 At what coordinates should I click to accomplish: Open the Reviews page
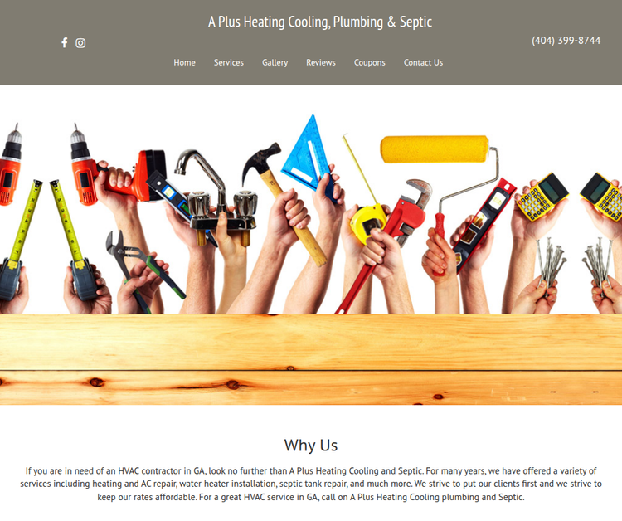click(320, 62)
